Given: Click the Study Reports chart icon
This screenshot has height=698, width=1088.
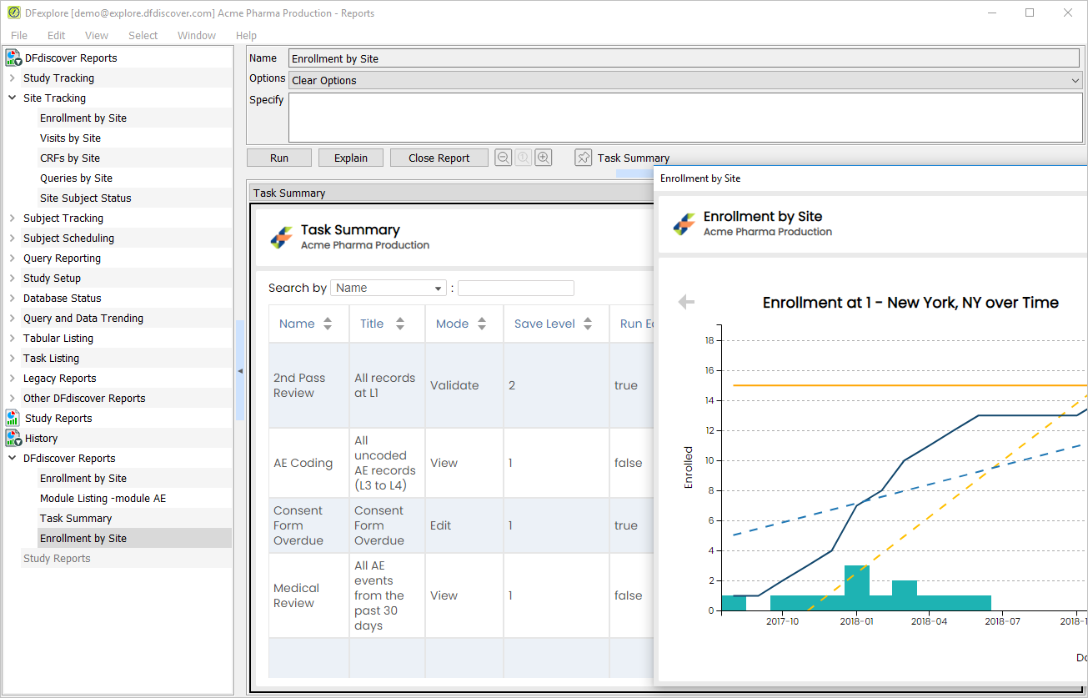Looking at the screenshot, I should 13,418.
